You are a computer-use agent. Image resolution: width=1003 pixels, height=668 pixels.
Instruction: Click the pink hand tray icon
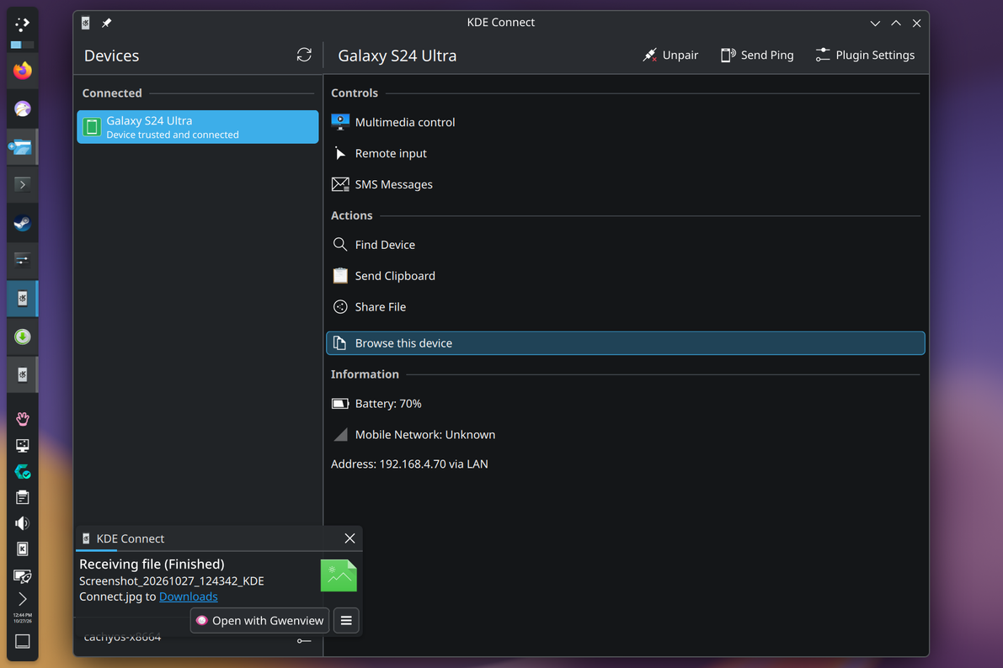coord(23,419)
